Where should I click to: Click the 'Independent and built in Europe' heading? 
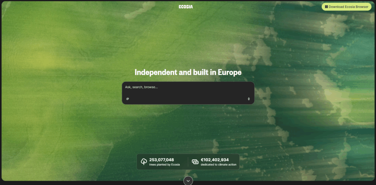(x=188, y=72)
